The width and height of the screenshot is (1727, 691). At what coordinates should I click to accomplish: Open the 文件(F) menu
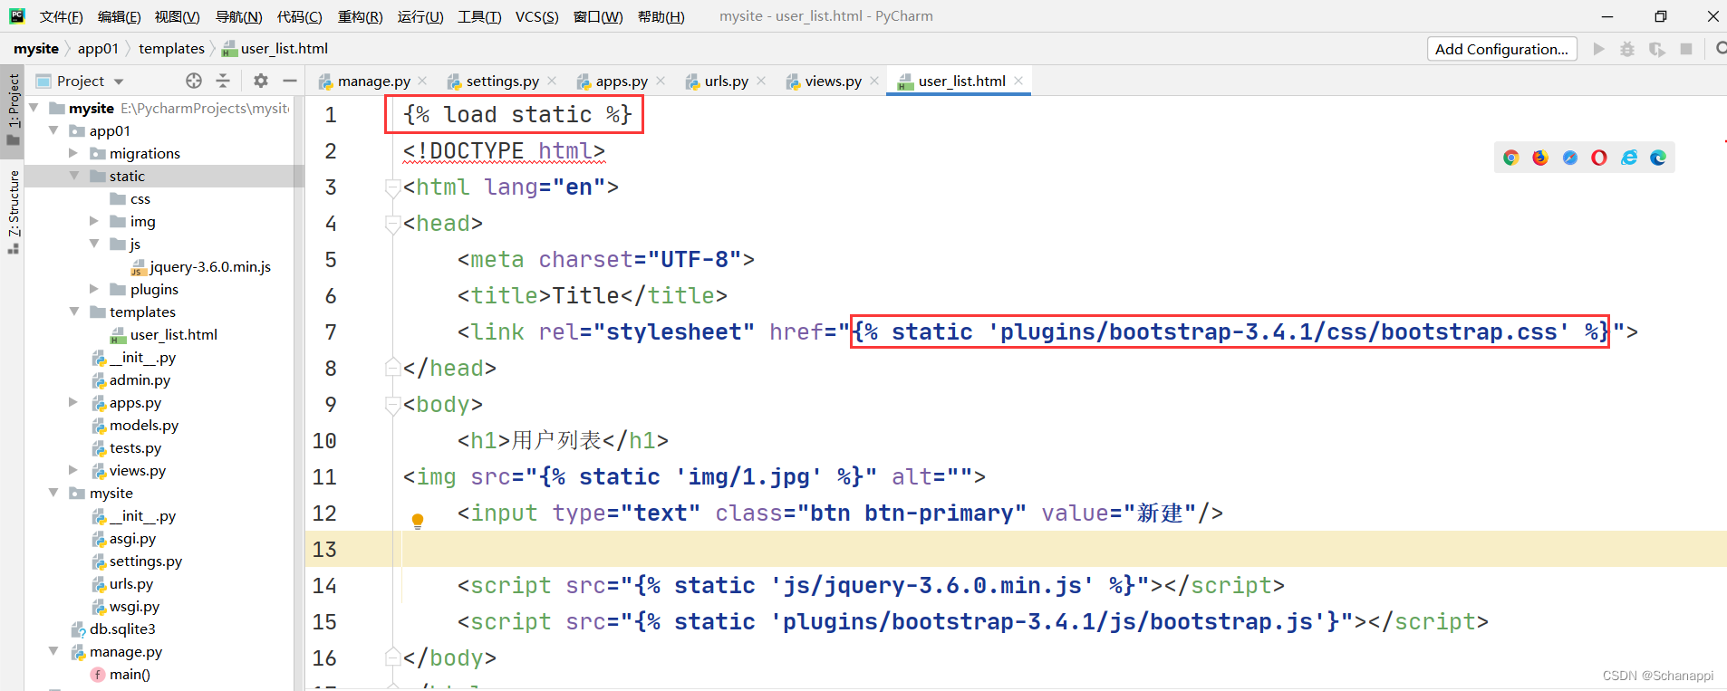[61, 16]
